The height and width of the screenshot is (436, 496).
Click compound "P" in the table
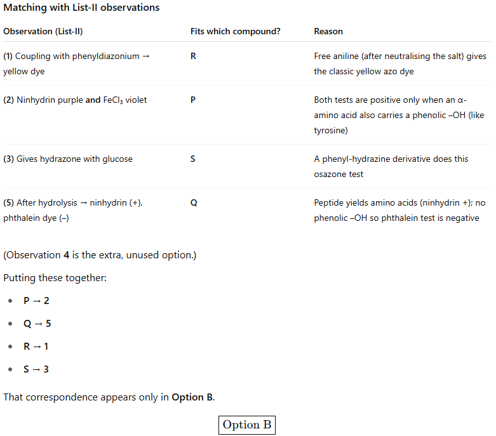click(x=193, y=100)
